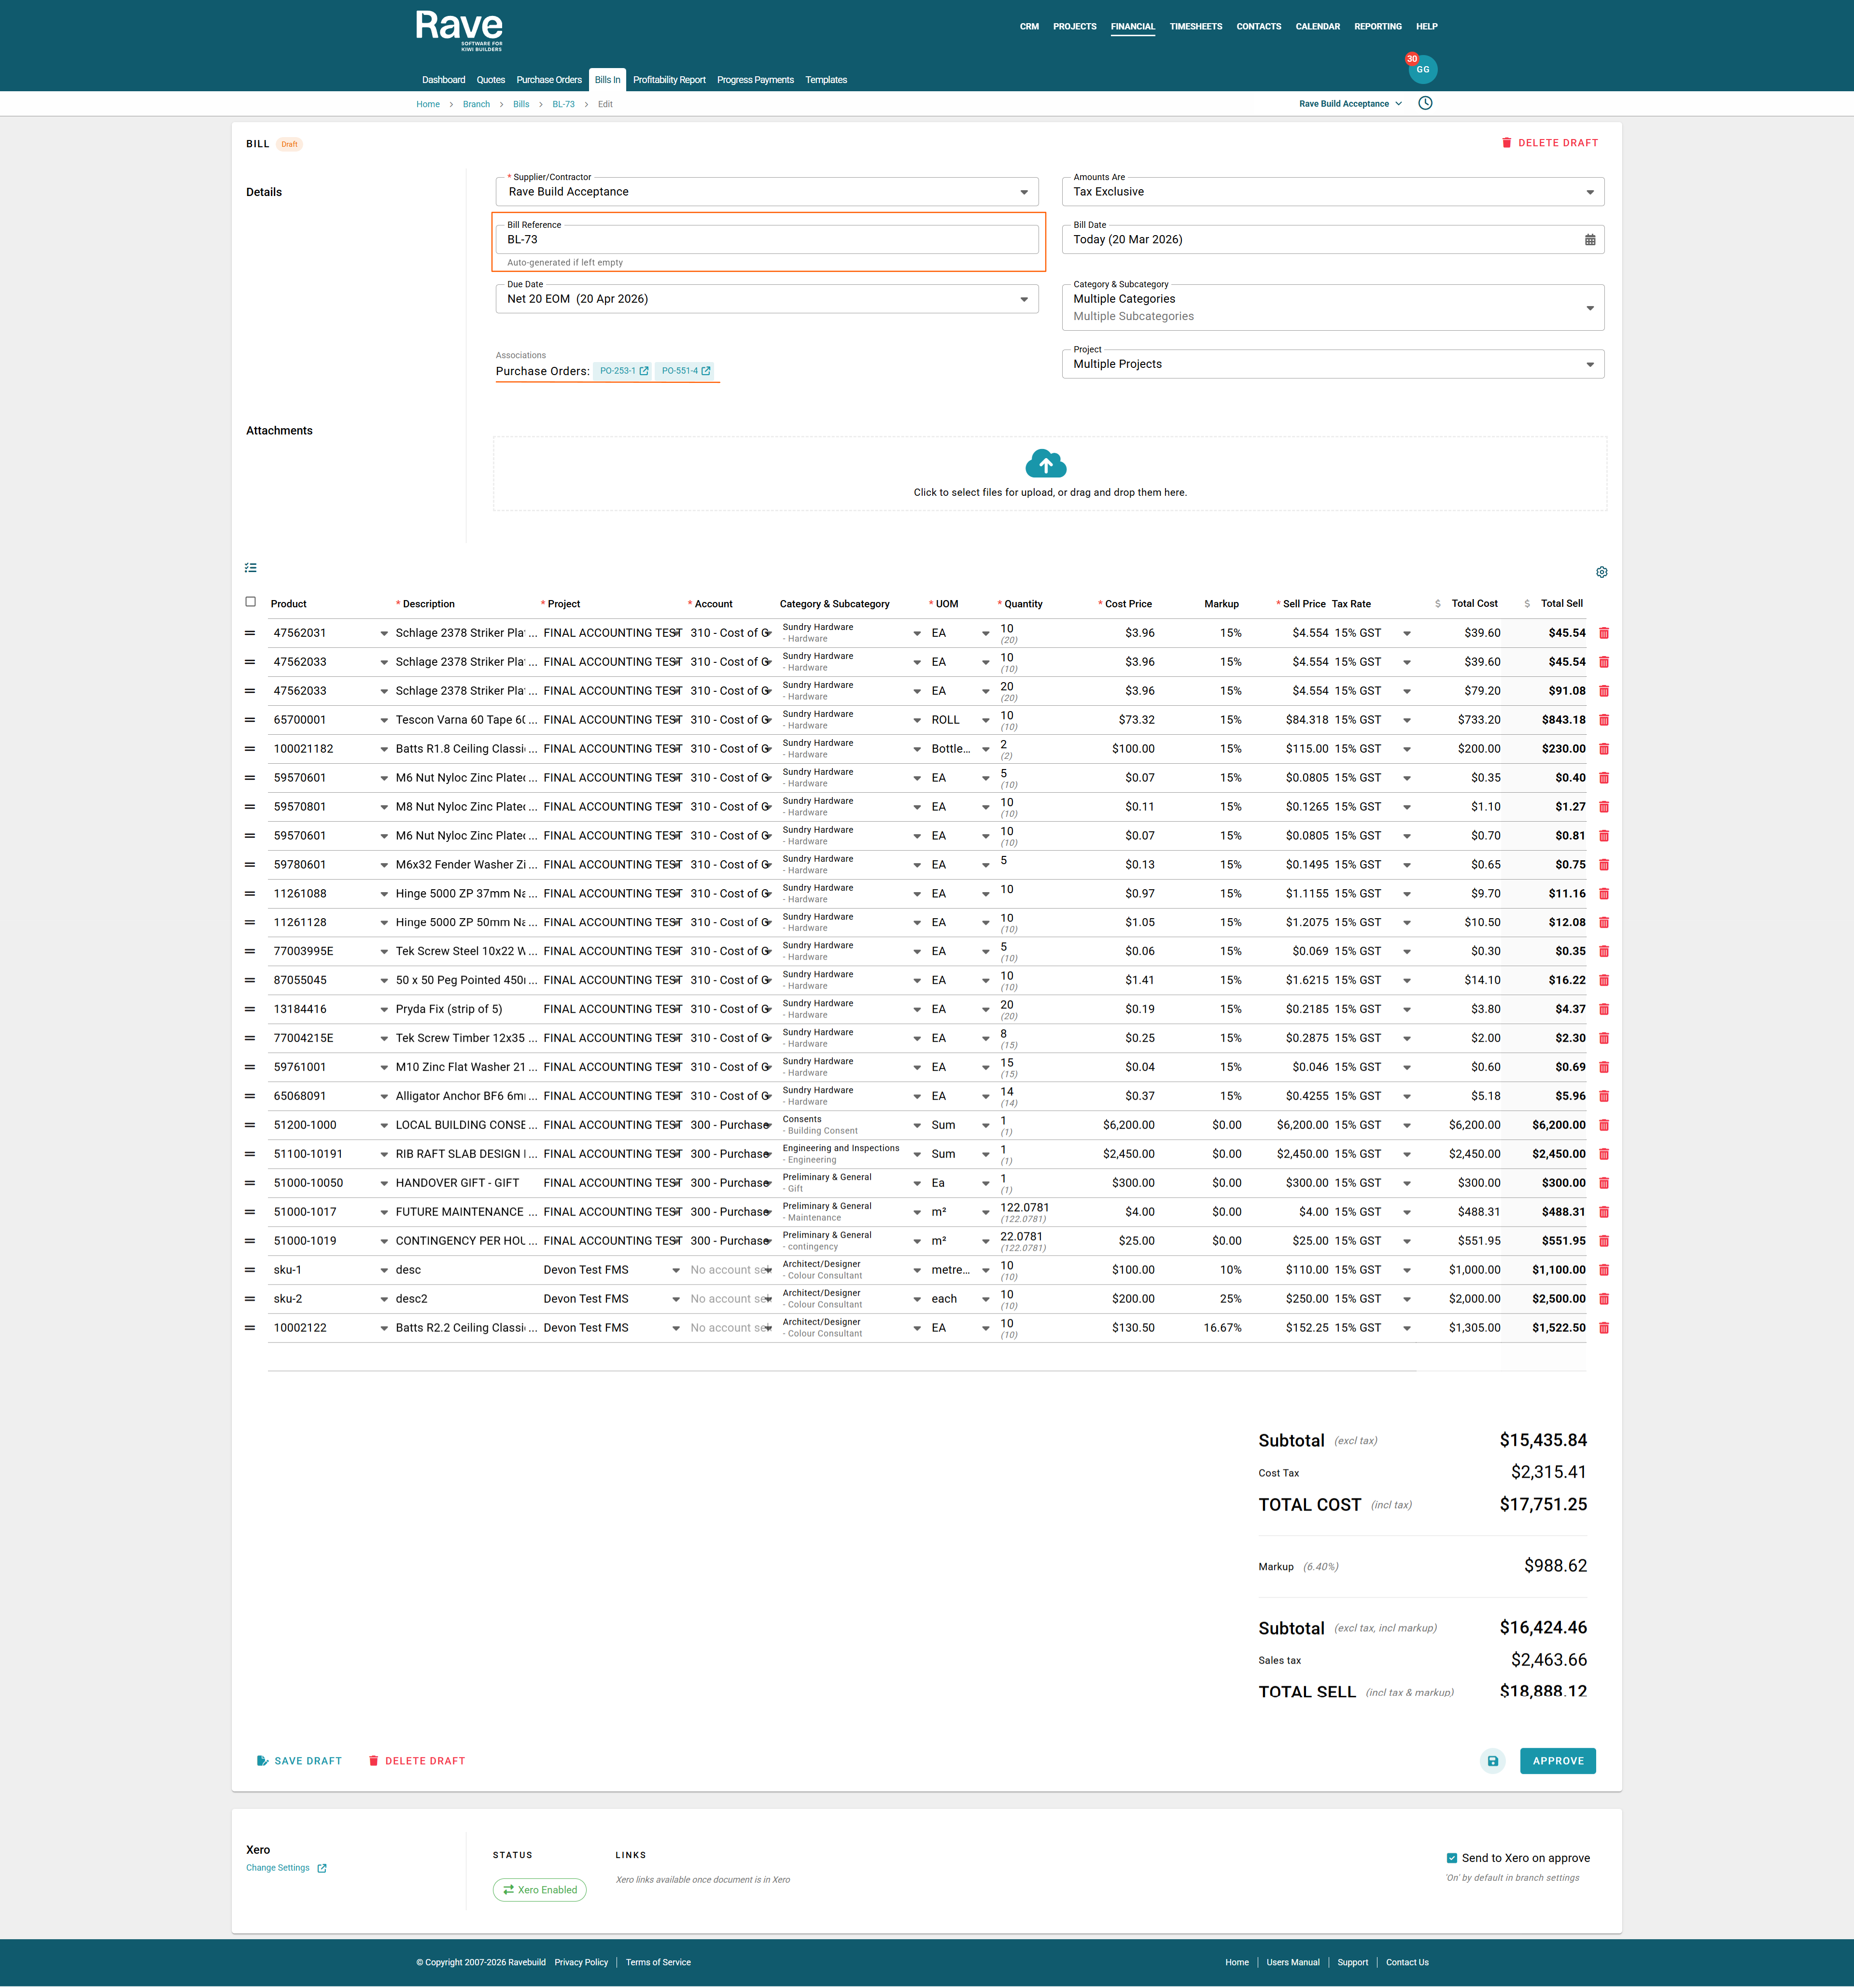This screenshot has height=1988, width=1854.
Task: Click the checklist icon above the product table
Action: [251, 568]
